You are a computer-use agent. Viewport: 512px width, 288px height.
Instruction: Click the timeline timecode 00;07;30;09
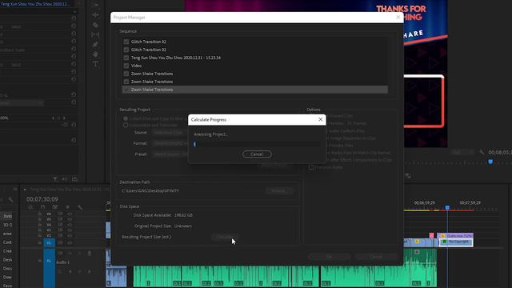click(42, 199)
